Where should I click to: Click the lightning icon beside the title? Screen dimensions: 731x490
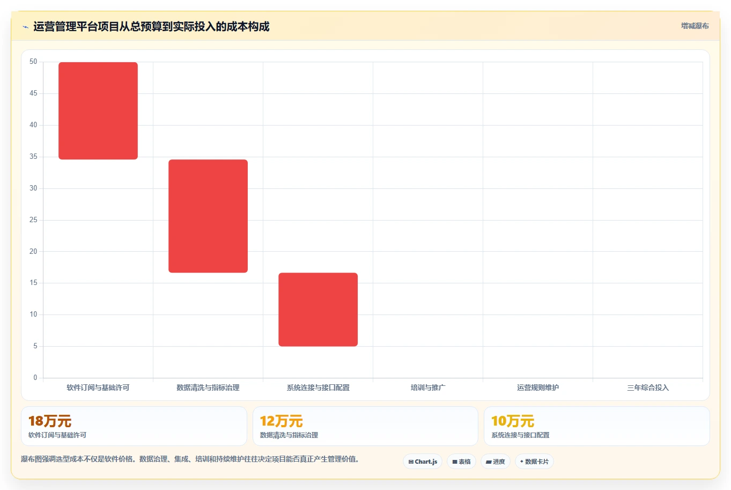click(25, 27)
